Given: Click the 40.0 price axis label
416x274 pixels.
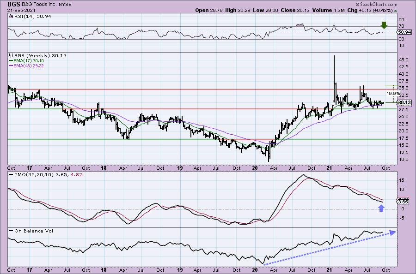Looking at the screenshot, I should click(403, 74).
